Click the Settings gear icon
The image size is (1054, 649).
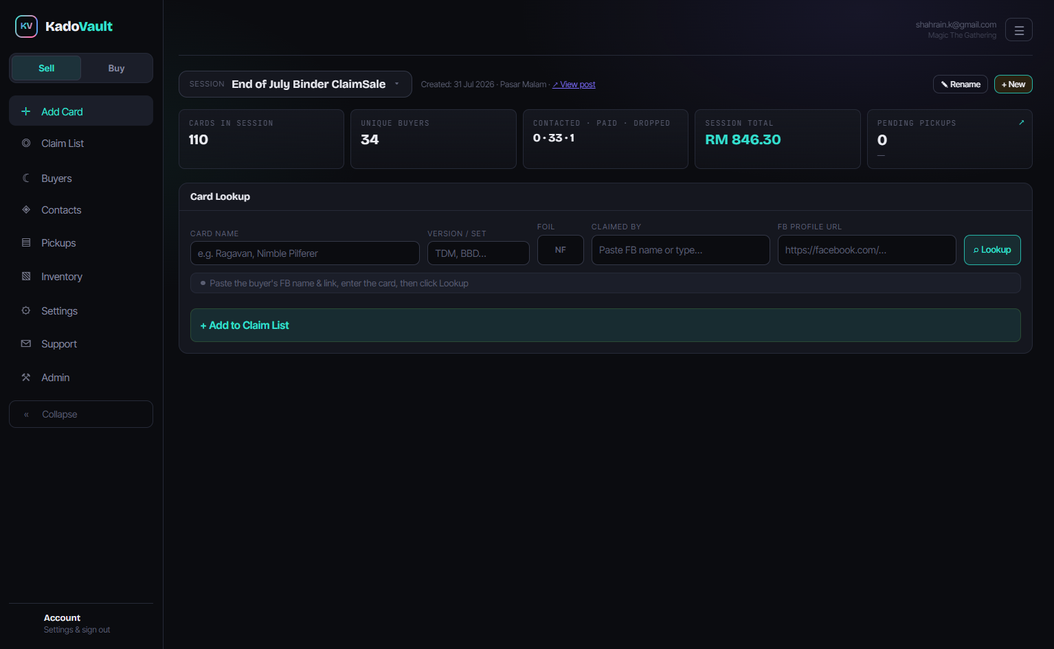click(x=26, y=310)
